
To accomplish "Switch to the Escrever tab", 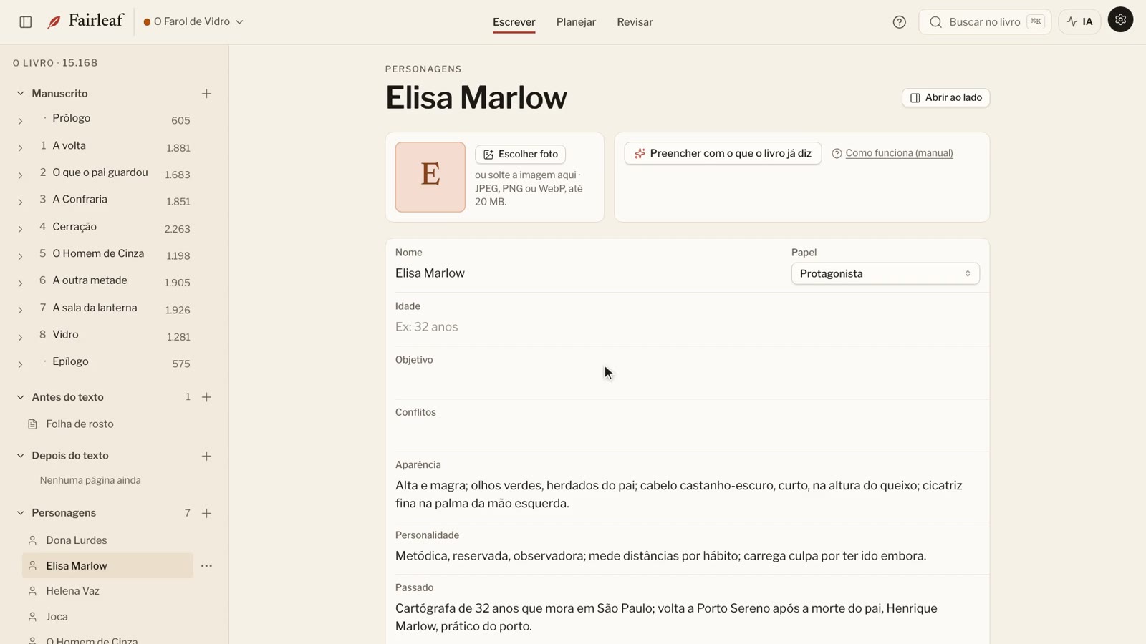I will (514, 22).
